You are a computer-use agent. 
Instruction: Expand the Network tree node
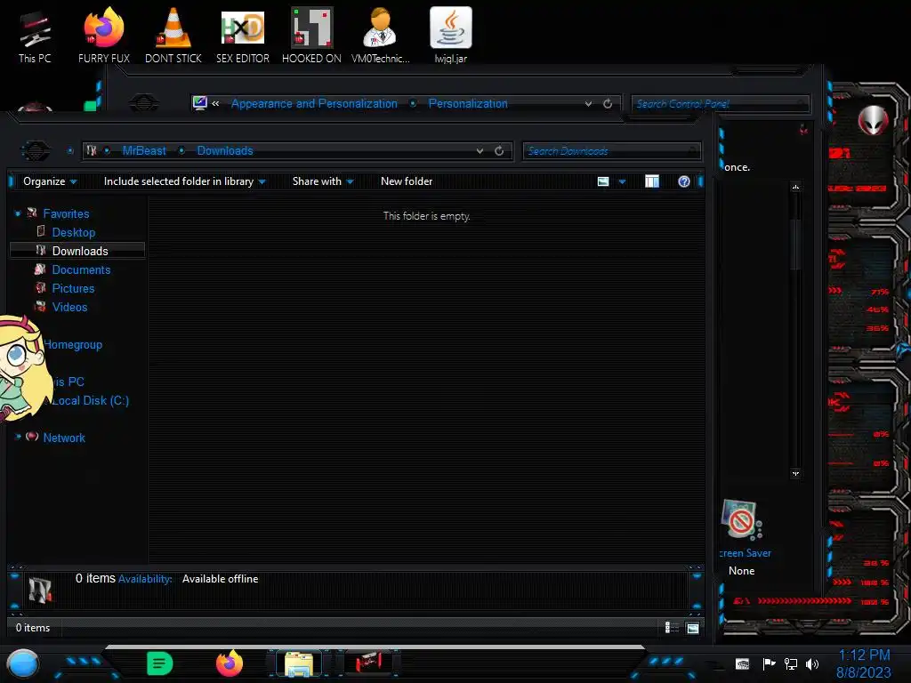click(x=18, y=437)
